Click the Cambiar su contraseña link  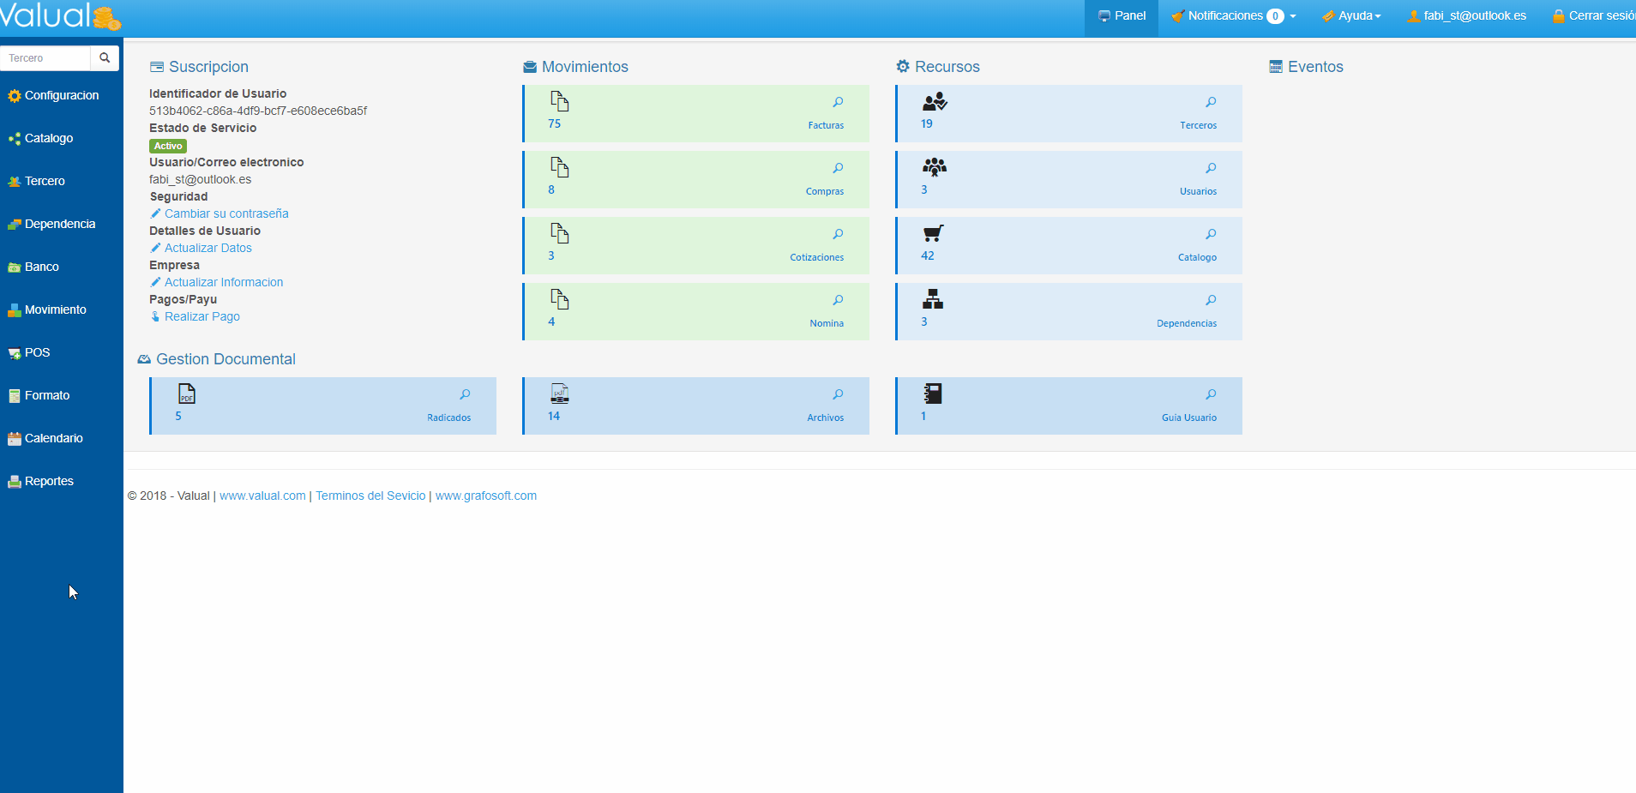[x=226, y=213]
